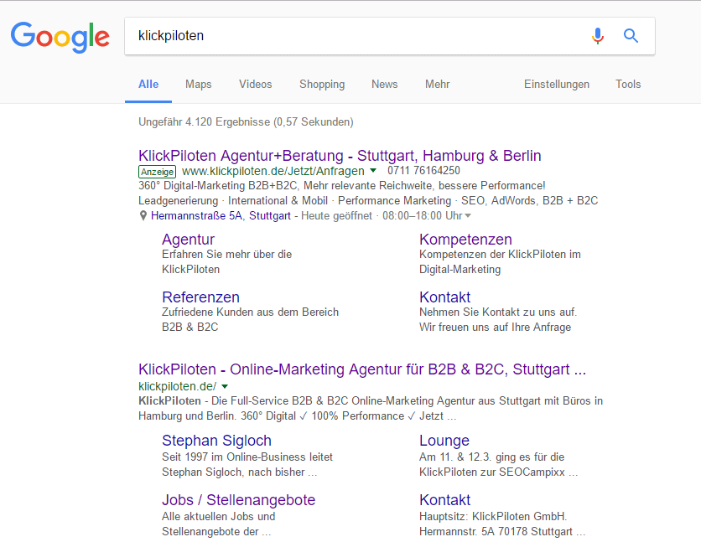The image size is (701, 542).
Task: Open the Agentur sitelink
Action: [188, 240]
